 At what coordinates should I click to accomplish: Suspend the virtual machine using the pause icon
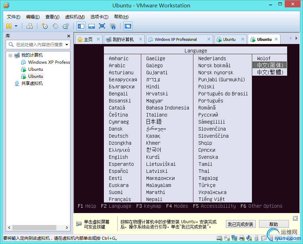(8, 26)
